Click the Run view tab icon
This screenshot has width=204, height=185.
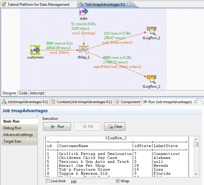pyautogui.click(x=145, y=102)
